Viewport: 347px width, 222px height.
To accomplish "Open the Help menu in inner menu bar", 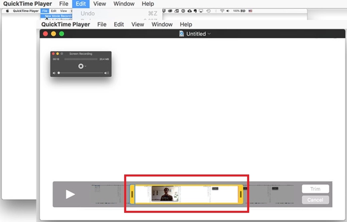I will pyautogui.click(x=186, y=24).
